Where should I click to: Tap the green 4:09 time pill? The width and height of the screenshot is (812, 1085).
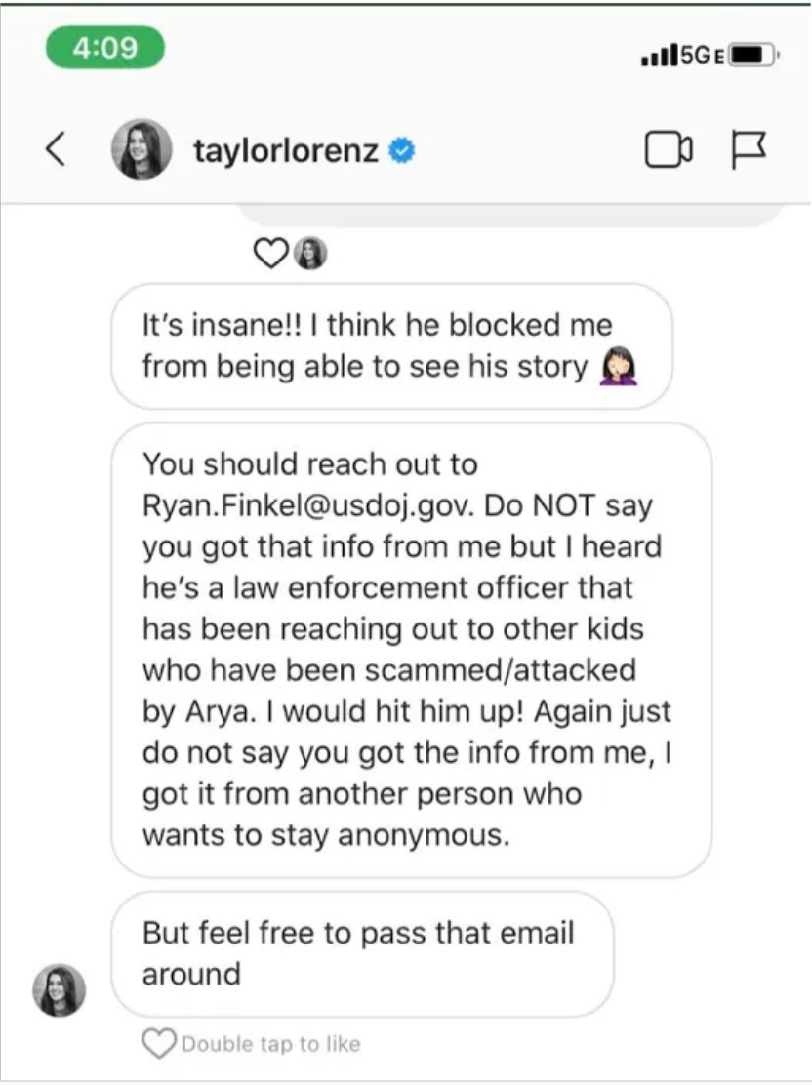click(x=104, y=47)
